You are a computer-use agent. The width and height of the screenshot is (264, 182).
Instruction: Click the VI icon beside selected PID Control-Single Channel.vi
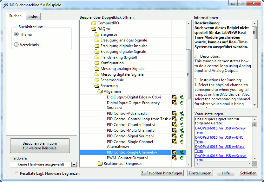tap(175, 152)
